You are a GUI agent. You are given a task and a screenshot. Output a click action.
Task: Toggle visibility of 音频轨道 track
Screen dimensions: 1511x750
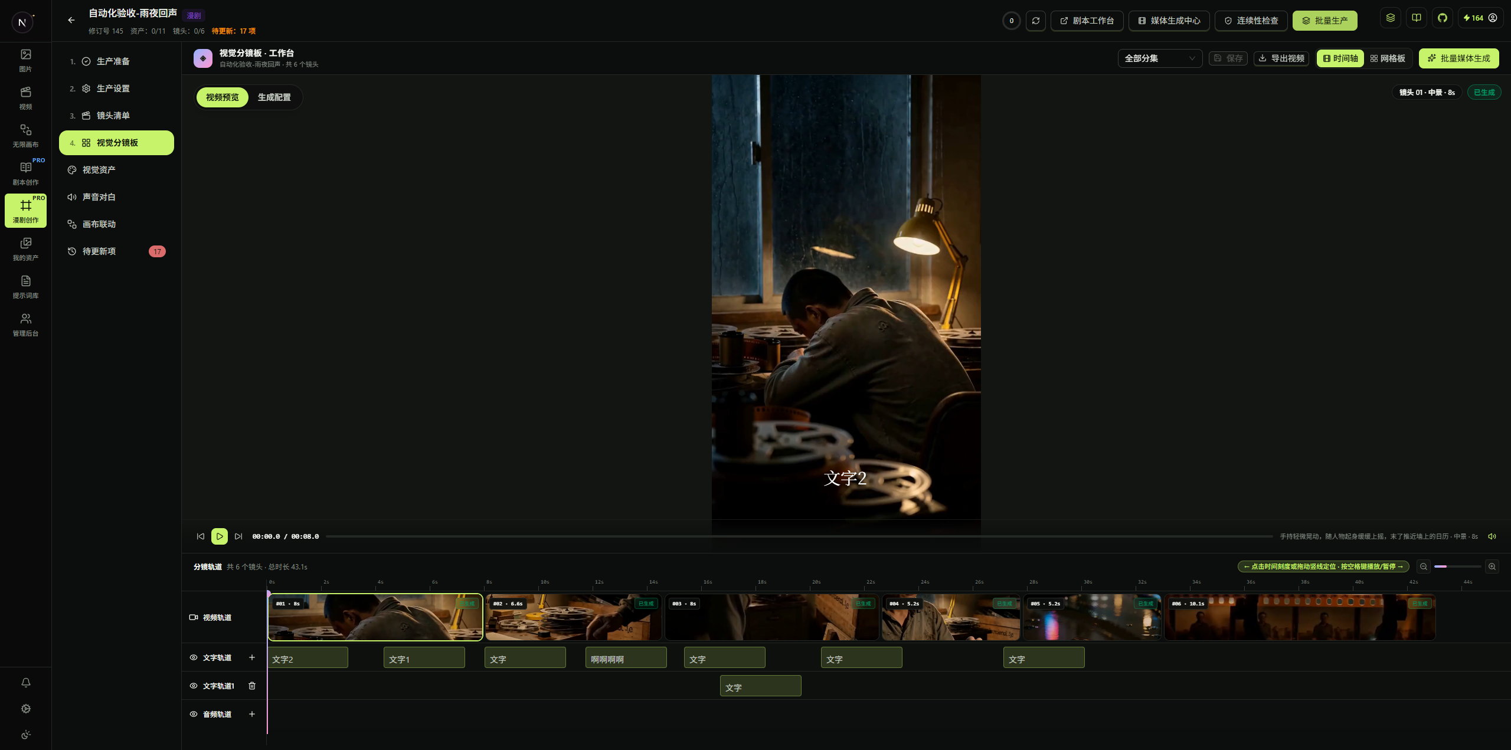click(x=194, y=714)
